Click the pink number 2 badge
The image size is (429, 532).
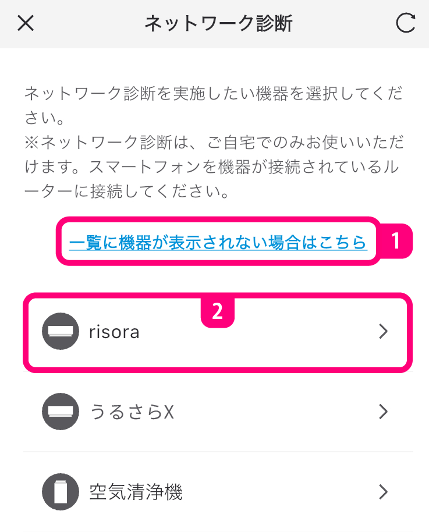(217, 311)
